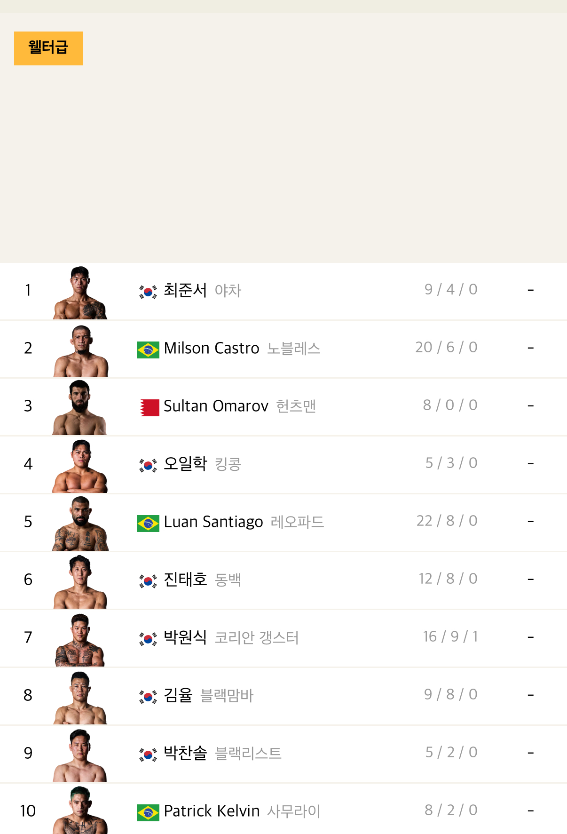The height and width of the screenshot is (834, 567).
Task: Select the record 16 / 9 / 1
Action: [450, 637]
